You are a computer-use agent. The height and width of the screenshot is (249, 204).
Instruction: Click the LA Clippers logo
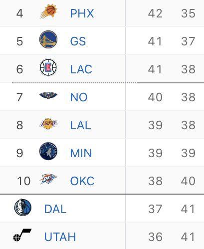pyautogui.click(x=48, y=67)
